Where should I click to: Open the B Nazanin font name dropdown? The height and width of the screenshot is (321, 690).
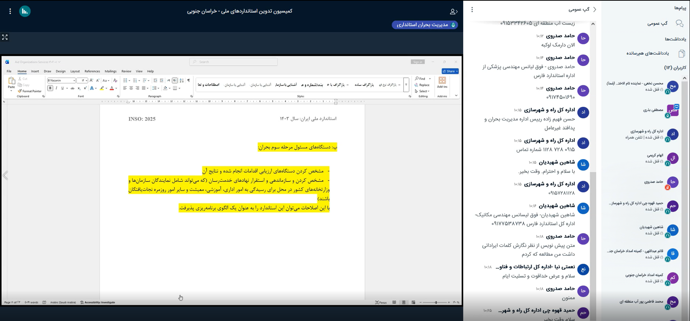74,80
